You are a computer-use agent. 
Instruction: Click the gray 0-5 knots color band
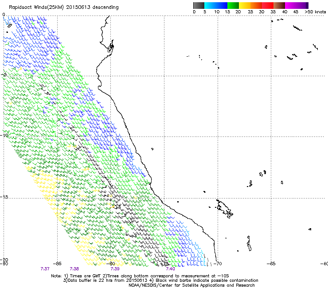pos(199,5)
